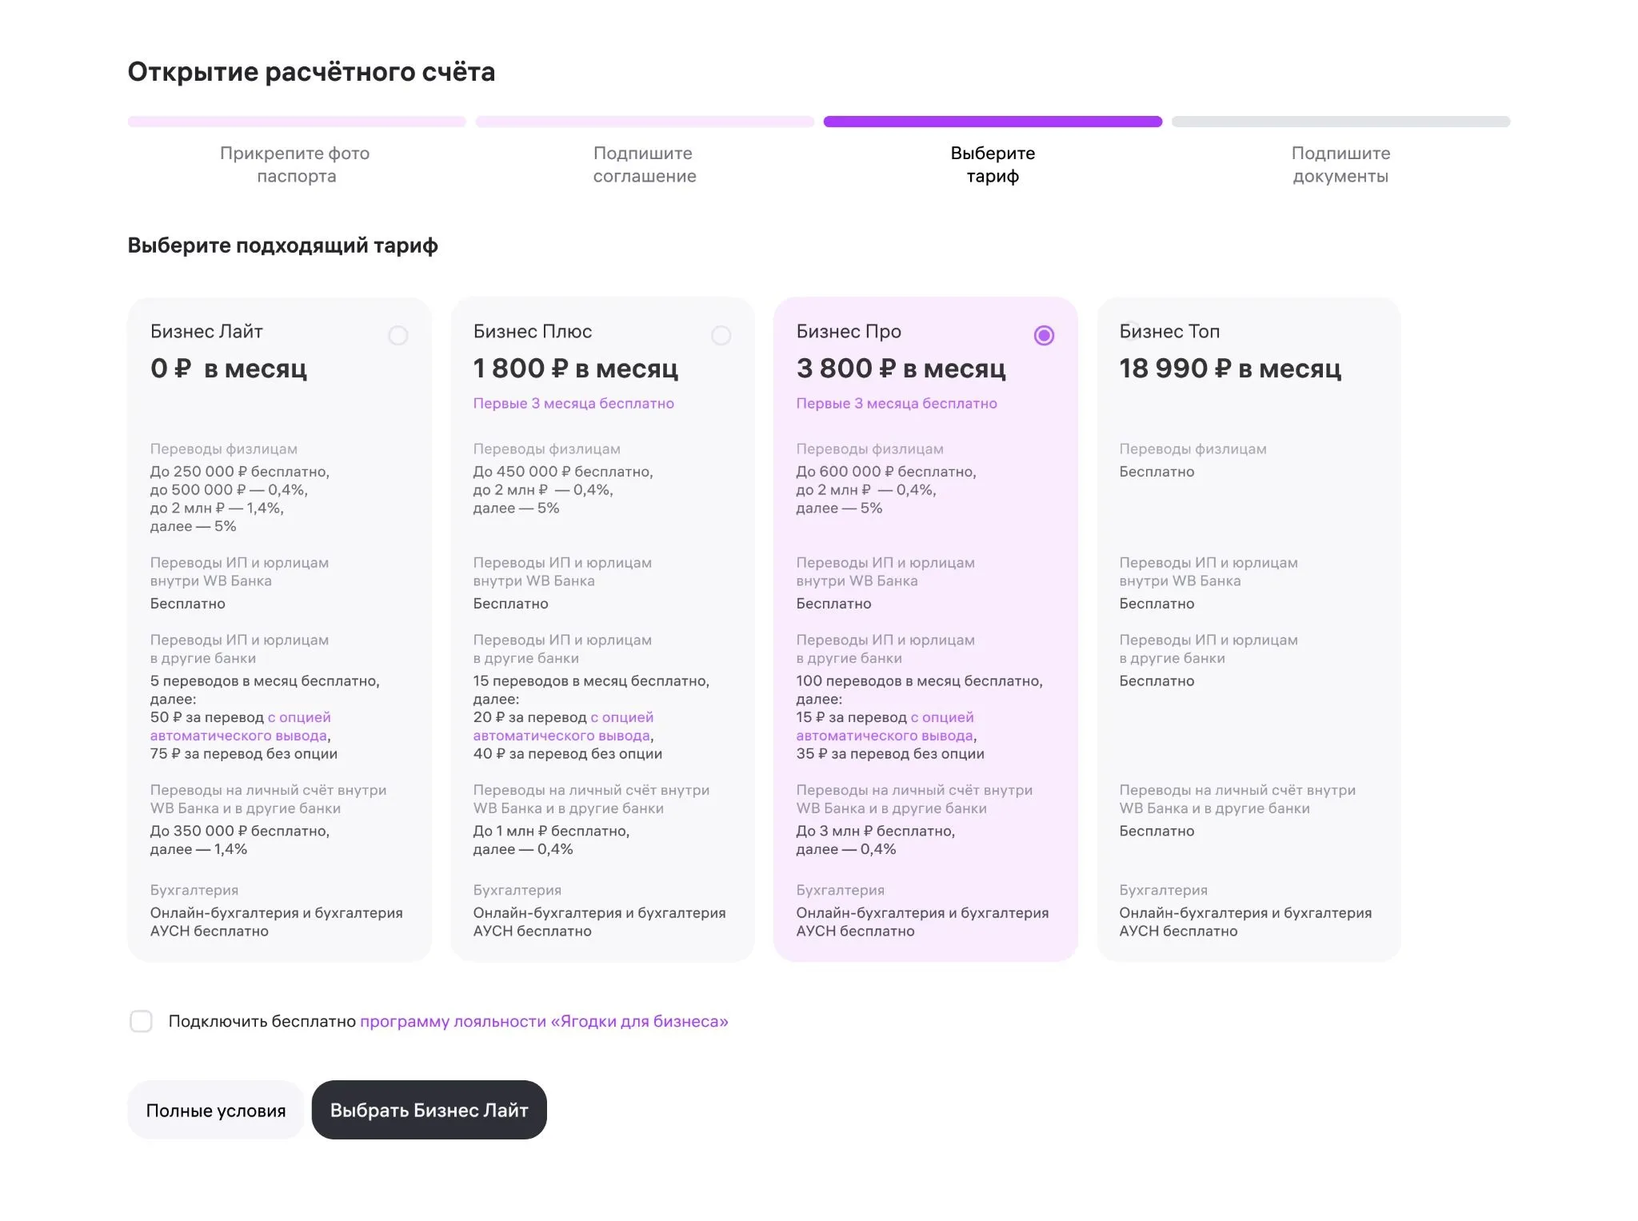Select the Выберите тариф step label
This screenshot has width=1638, height=1221.
point(993,164)
